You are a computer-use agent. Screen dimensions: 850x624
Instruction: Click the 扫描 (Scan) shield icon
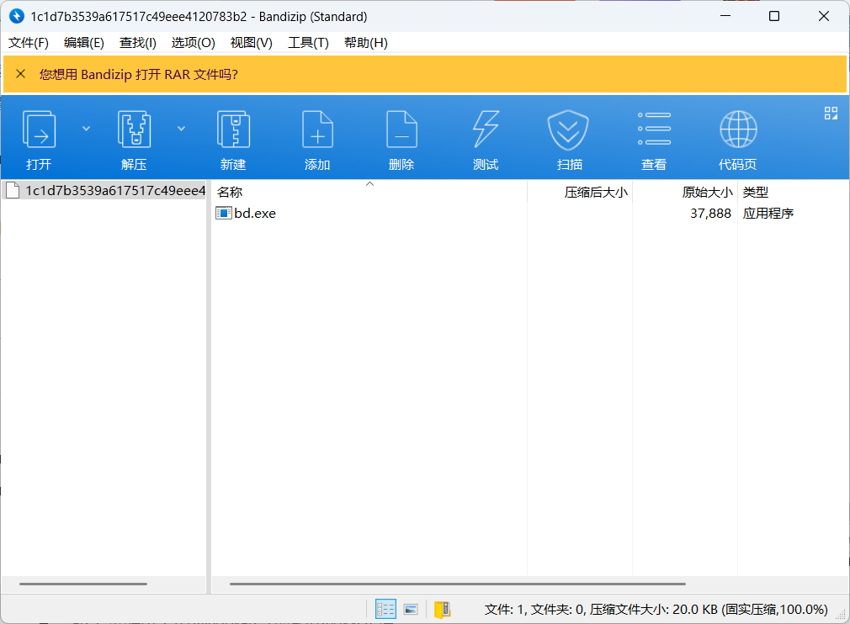click(568, 130)
